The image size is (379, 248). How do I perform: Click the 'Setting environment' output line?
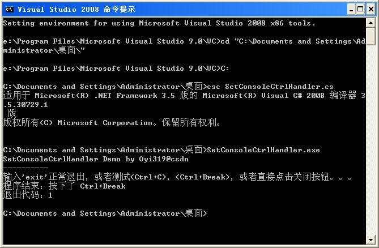(x=159, y=23)
